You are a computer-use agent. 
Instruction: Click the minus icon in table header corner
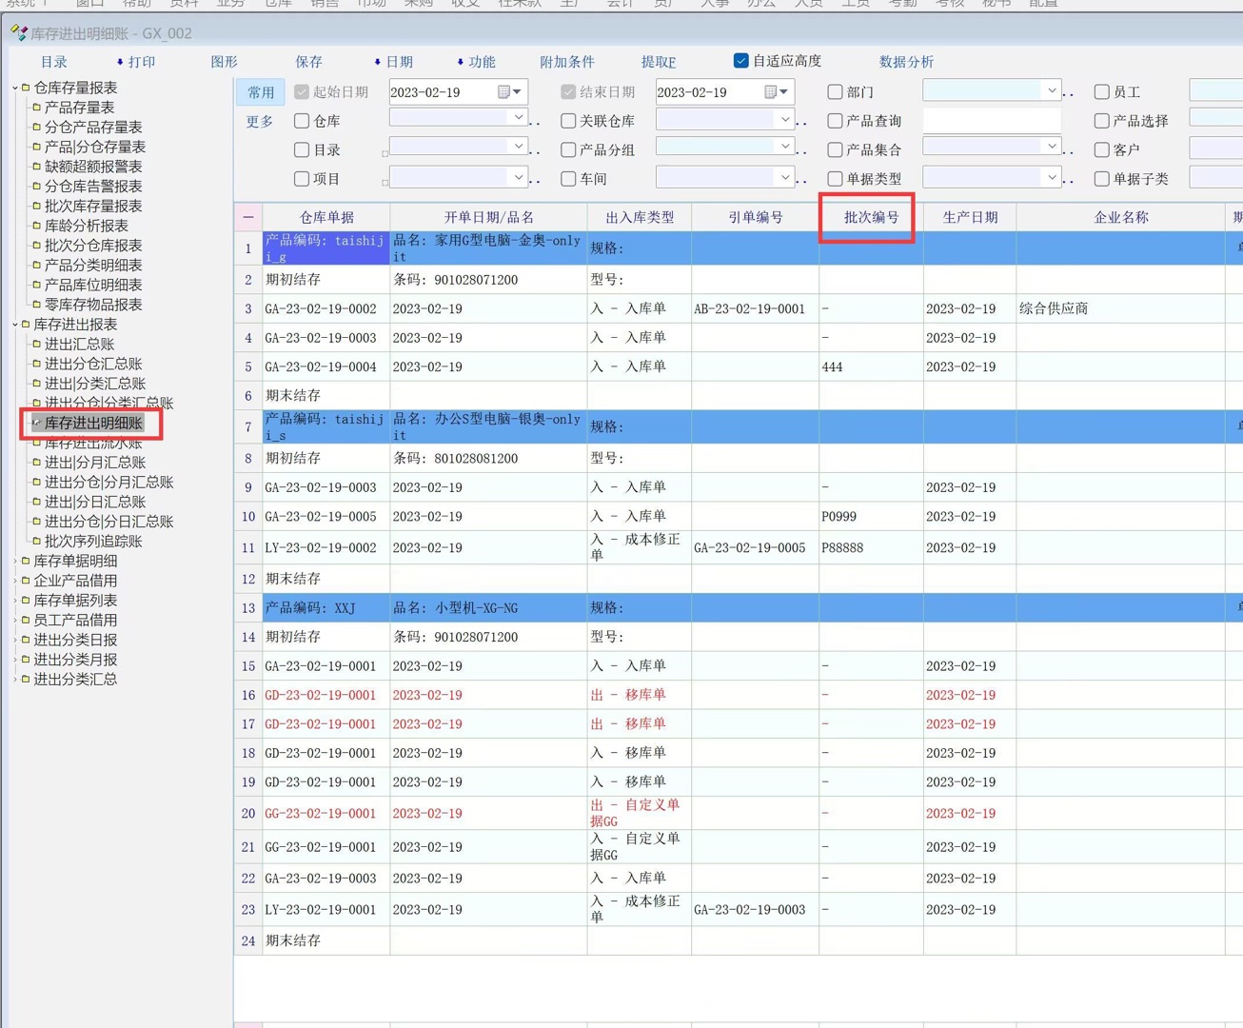click(x=248, y=217)
